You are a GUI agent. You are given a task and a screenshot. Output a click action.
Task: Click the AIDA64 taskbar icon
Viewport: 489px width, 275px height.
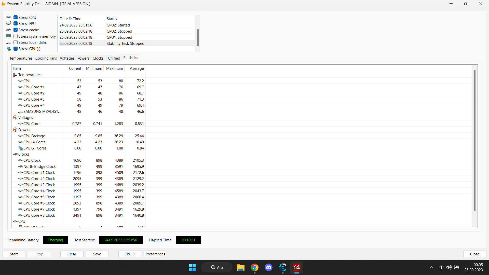pos(296,267)
